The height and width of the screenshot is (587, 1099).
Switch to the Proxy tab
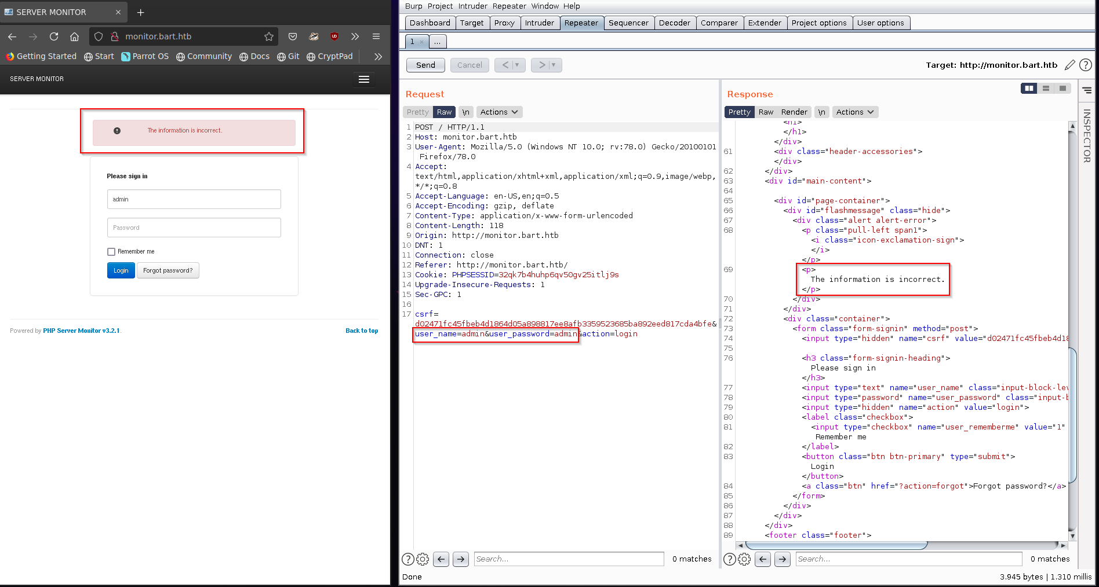pos(504,23)
